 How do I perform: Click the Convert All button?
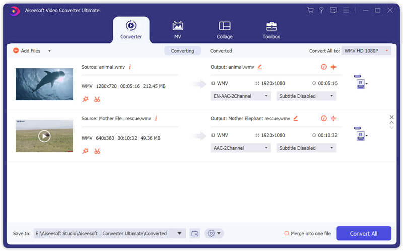point(363,233)
